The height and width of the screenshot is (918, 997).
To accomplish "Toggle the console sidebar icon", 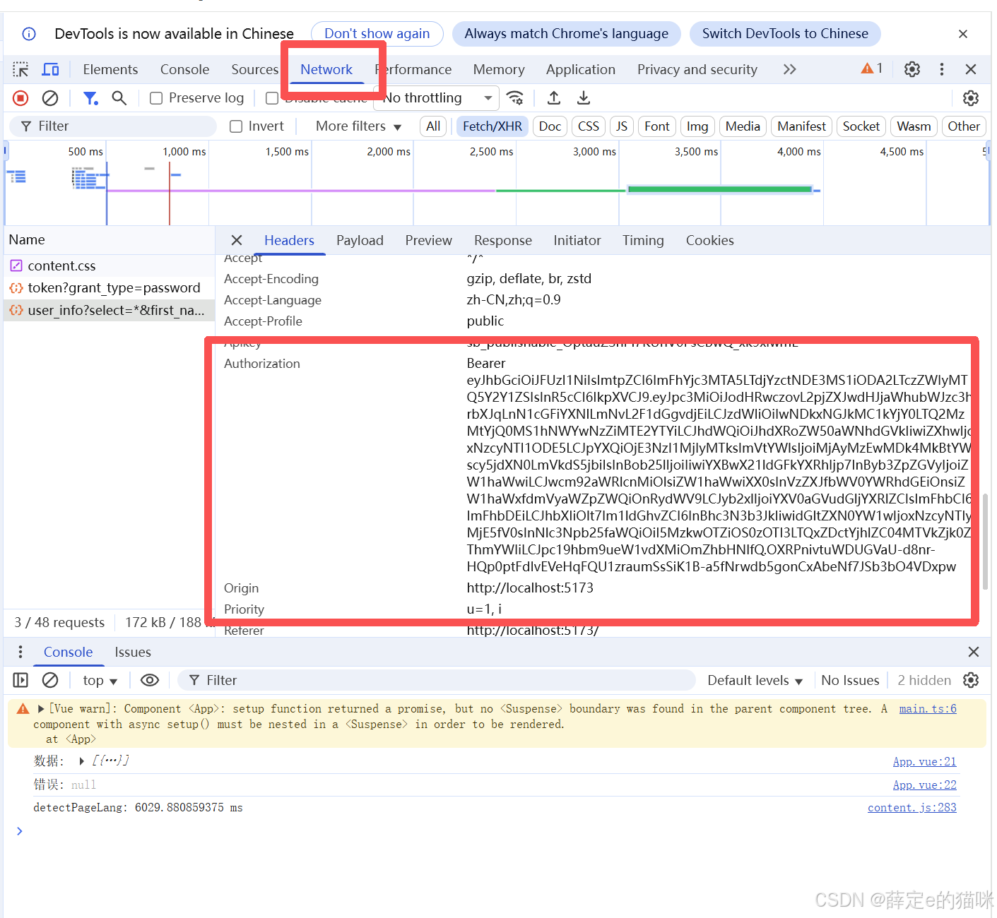I will [20, 680].
